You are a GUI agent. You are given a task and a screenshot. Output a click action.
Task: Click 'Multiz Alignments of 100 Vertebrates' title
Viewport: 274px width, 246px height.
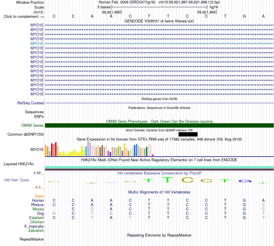[x=159, y=192]
